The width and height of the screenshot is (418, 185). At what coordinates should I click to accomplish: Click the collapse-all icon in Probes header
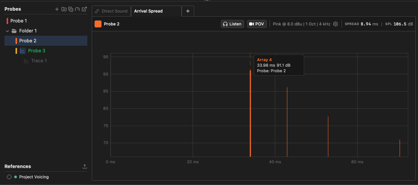(71, 9)
